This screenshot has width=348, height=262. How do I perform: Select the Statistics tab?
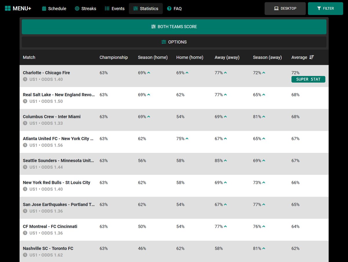click(x=146, y=9)
